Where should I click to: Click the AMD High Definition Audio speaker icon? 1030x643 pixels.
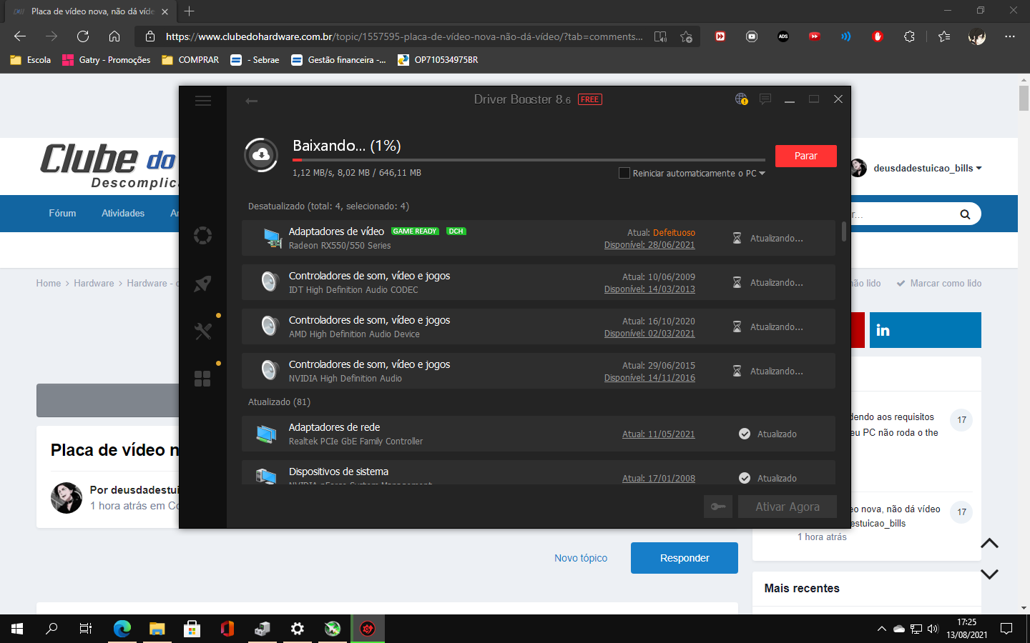pyautogui.click(x=270, y=327)
